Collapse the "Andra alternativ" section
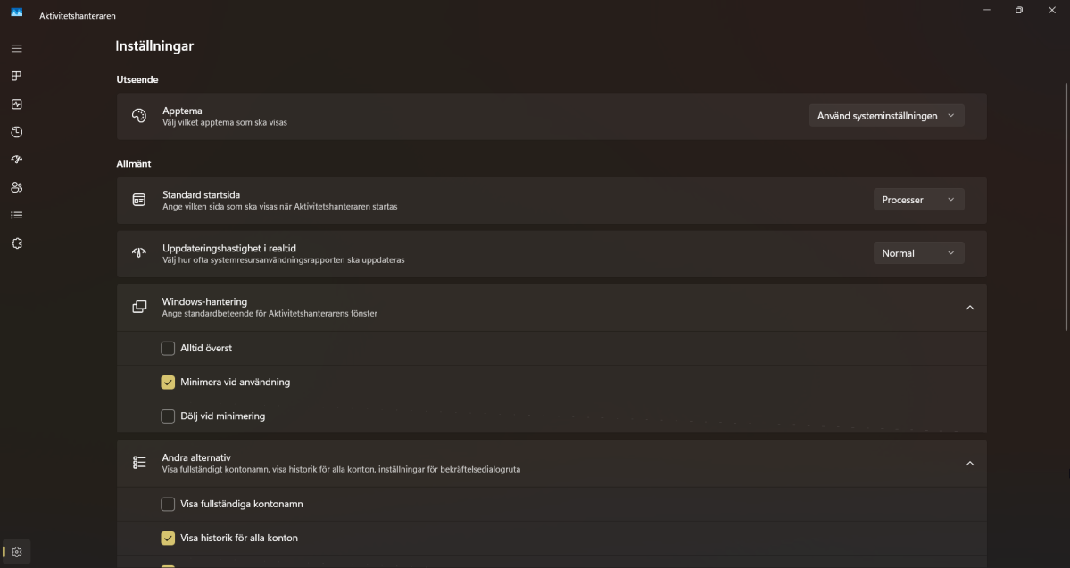 [970, 464]
